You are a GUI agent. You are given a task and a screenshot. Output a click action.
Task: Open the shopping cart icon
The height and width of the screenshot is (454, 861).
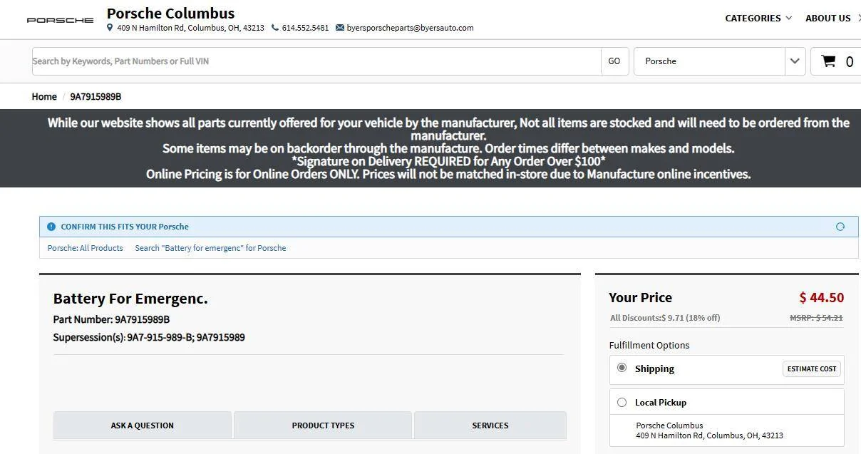[828, 61]
